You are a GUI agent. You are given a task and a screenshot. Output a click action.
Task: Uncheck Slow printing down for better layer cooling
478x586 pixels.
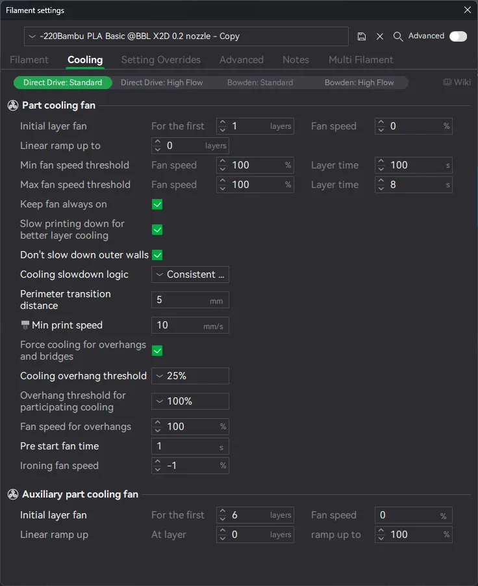click(x=157, y=230)
